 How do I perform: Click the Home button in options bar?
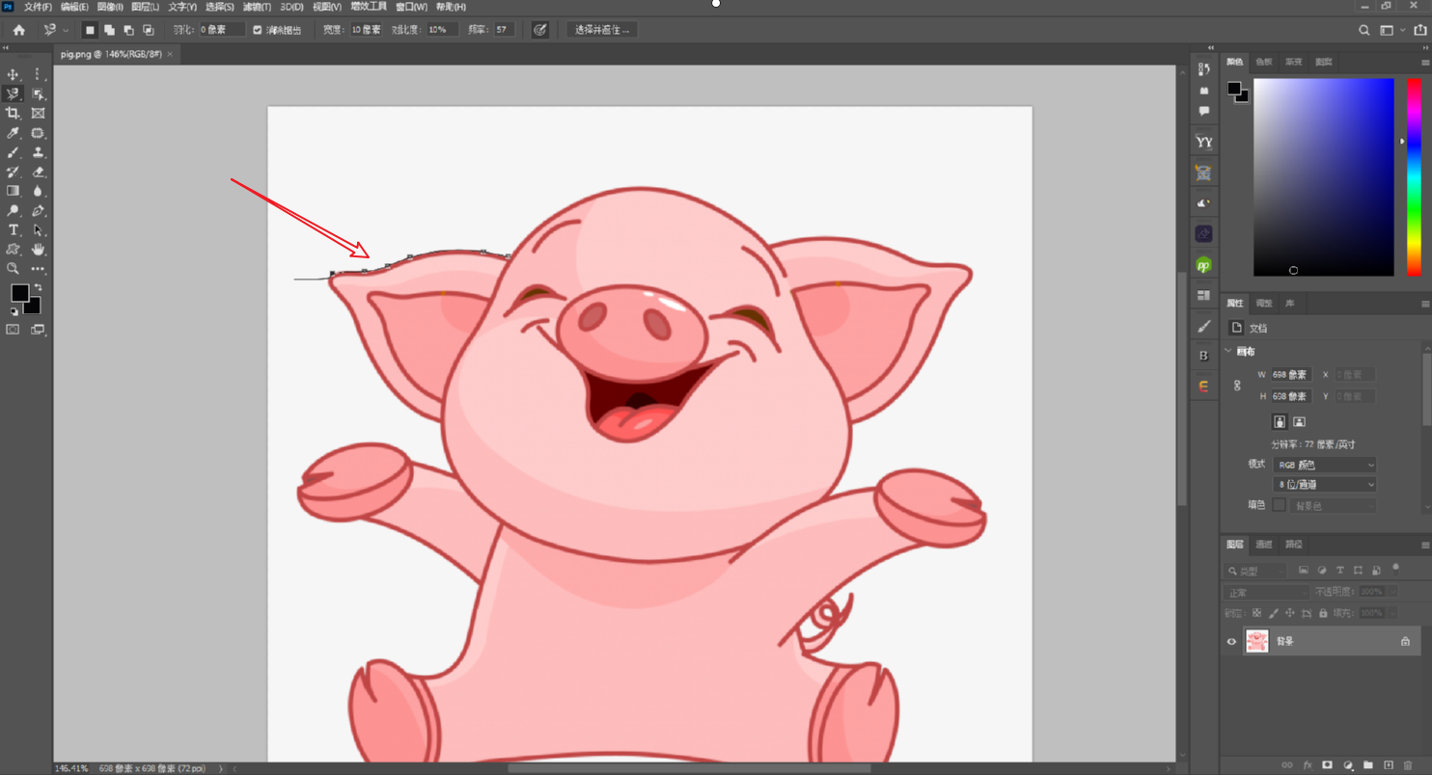click(x=18, y=30)
